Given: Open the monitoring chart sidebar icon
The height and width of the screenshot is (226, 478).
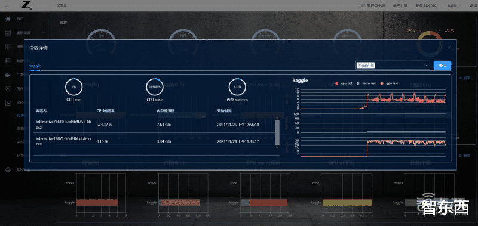Looking at the screenshot, I should 8,103.
